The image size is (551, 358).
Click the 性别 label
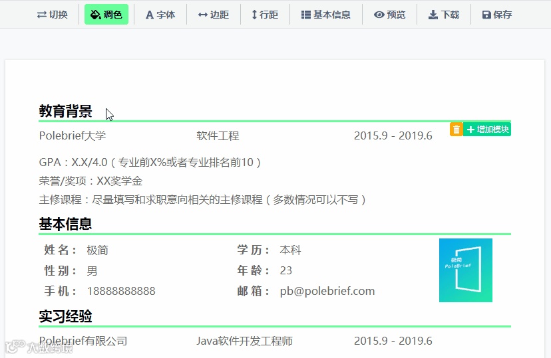pyautogui.click(x=60, y=271)
